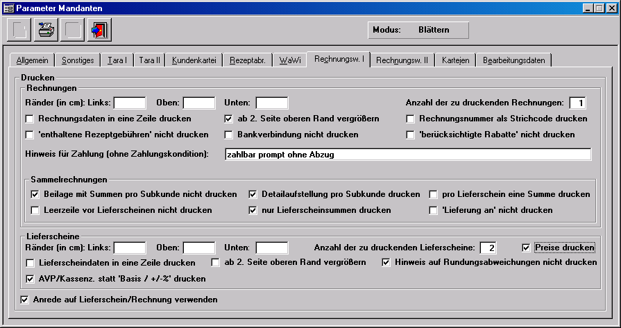Check Lieferscheine 'ab 2. Seite oberen Rand vergrößern'
Viewport: 621px width, 328px height.
click(216, 262)
